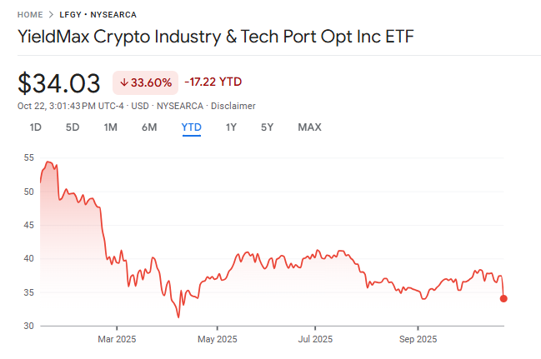Open the 1Y chart range
Viewport: 541px width, 359px height.
(231, 127)
